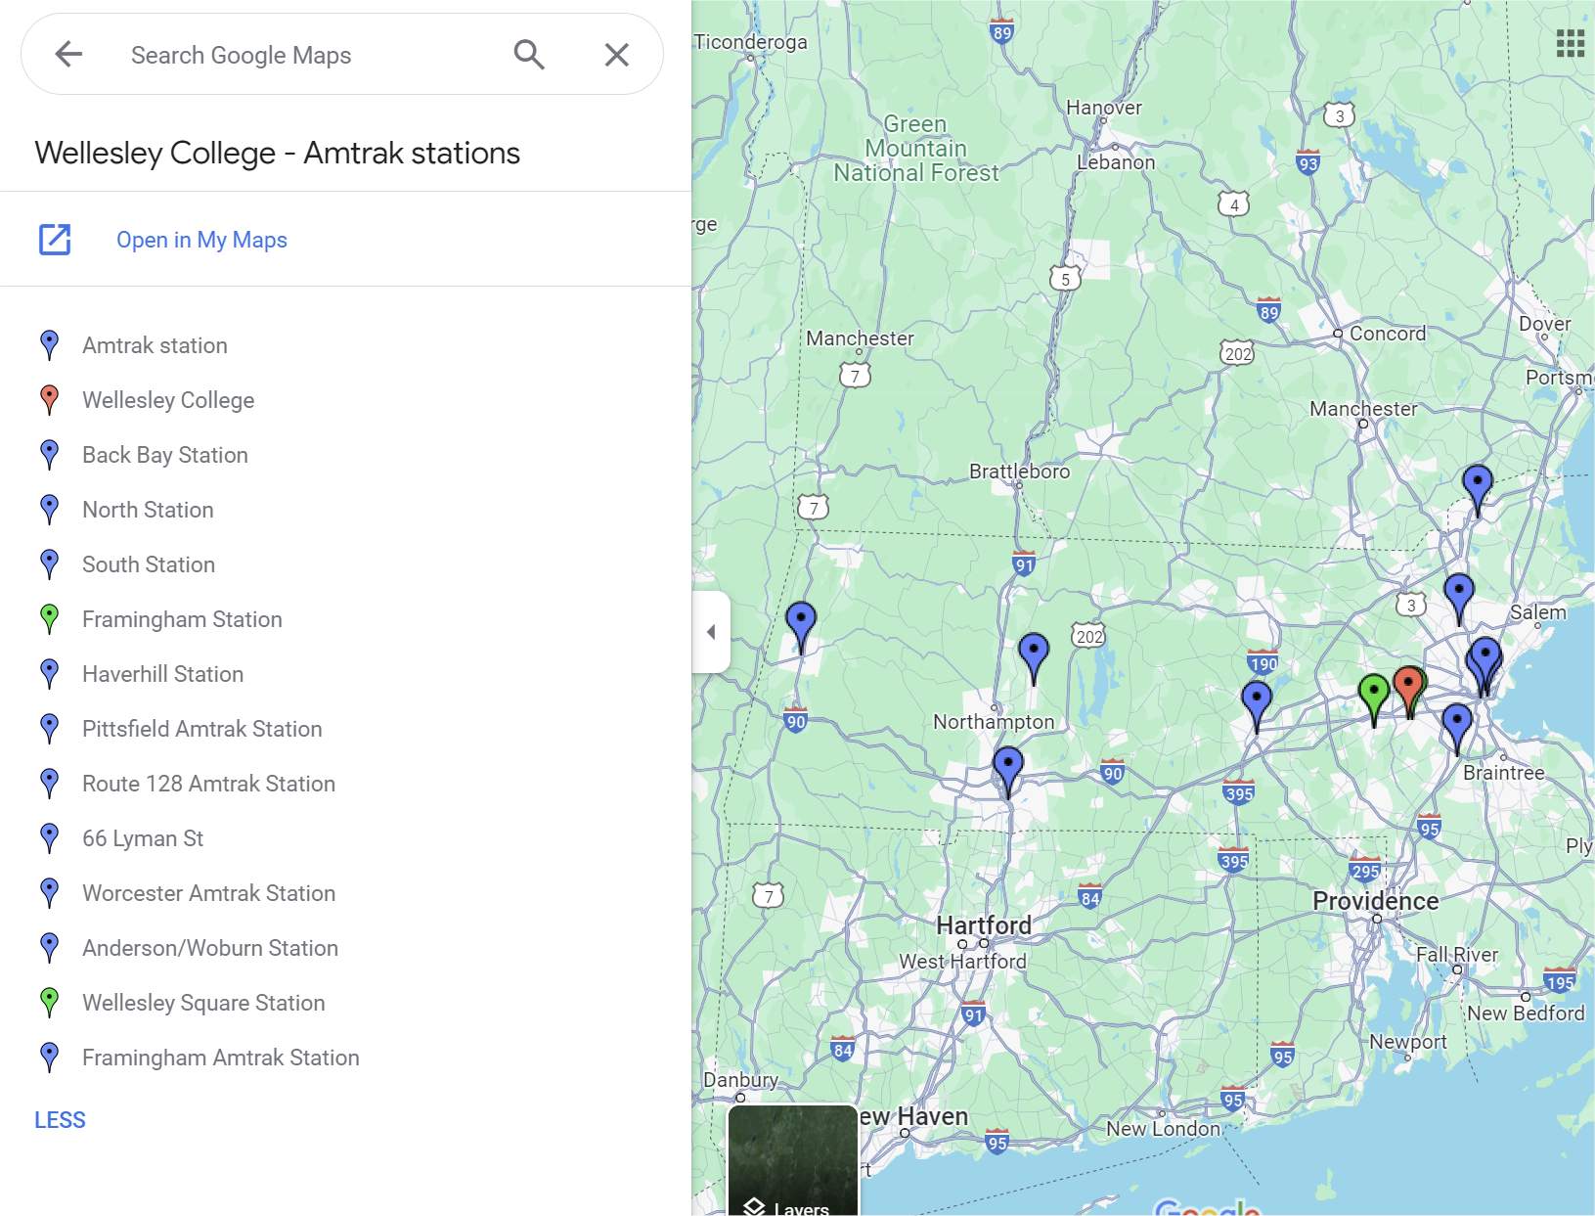This screenshot has height=1216, width=1595.
Task: Select the Amtrak station layer heading
Action: coord(155,345)
